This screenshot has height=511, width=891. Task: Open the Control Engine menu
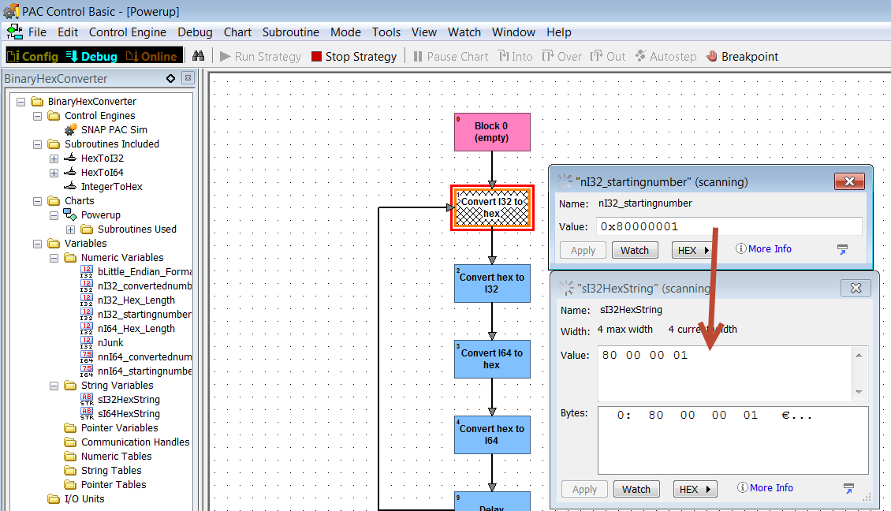127,32
